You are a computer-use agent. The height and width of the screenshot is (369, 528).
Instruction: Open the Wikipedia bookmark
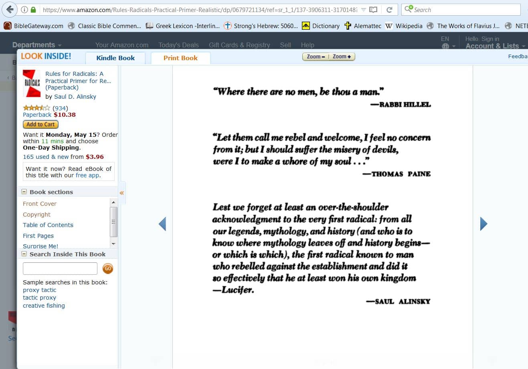pyautogui.click(x=404, y=26)
